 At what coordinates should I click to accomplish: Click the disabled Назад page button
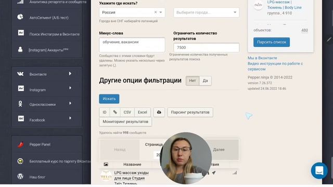tap(120, 150)
